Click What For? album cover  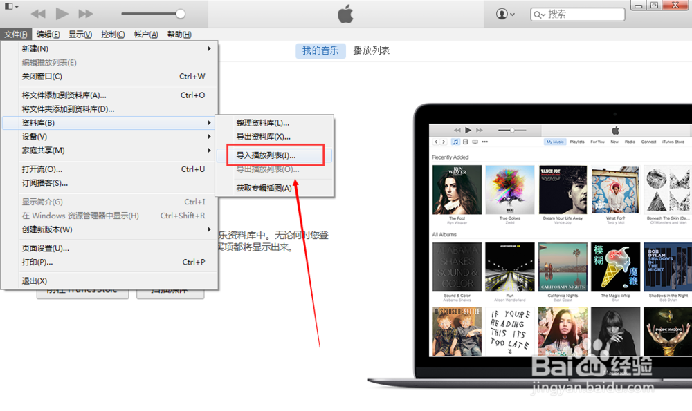616,190
